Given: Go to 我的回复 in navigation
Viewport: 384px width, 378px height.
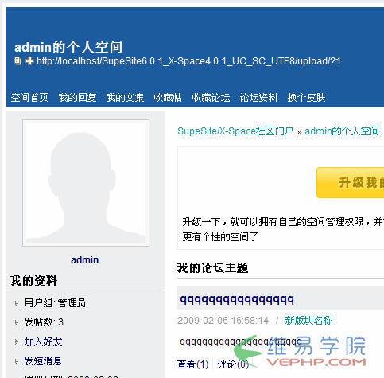Looking at the screenshot, I should (77, 98).
